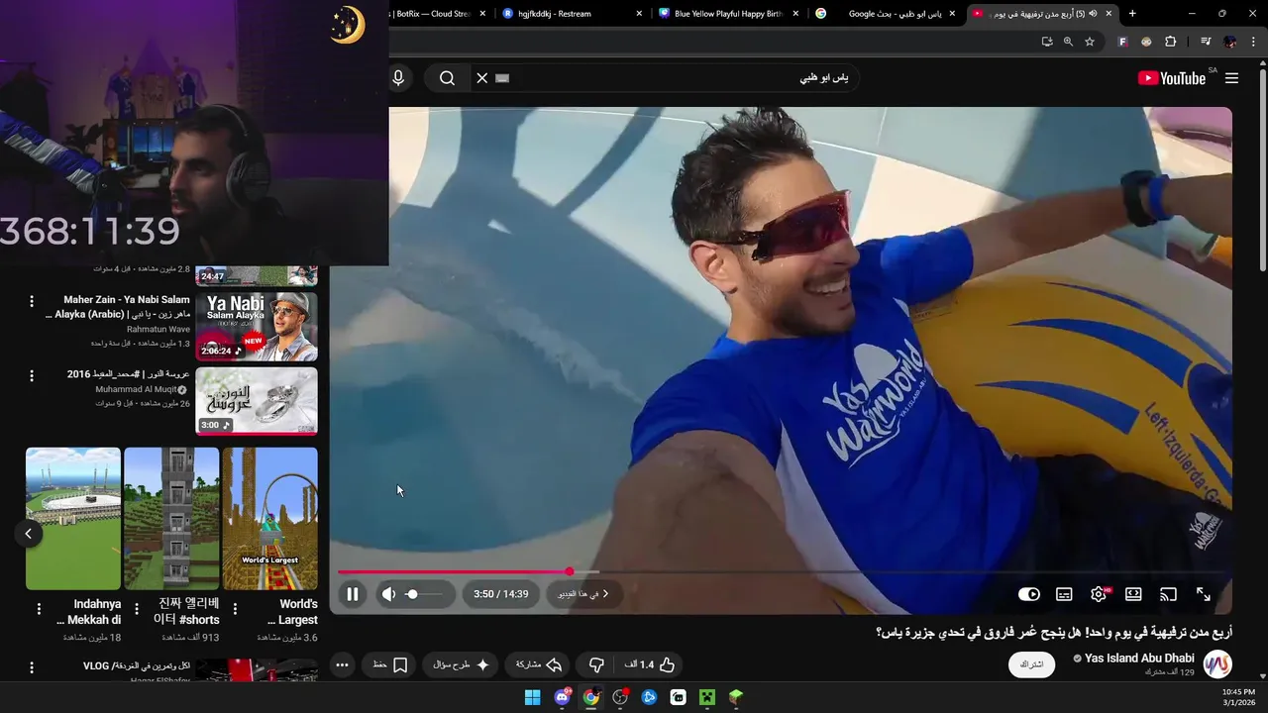Dislike the video

point(596,664)
